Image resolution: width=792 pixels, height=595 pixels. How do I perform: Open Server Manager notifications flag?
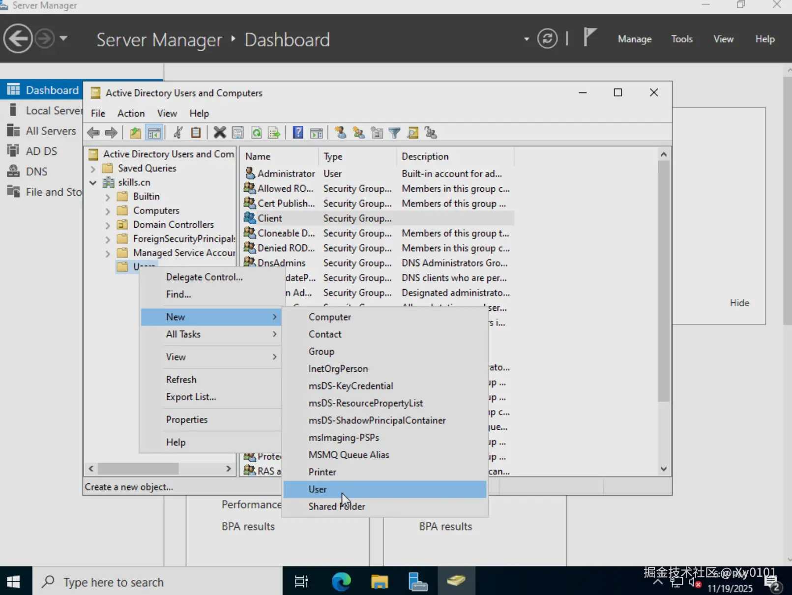coord(589,38)
